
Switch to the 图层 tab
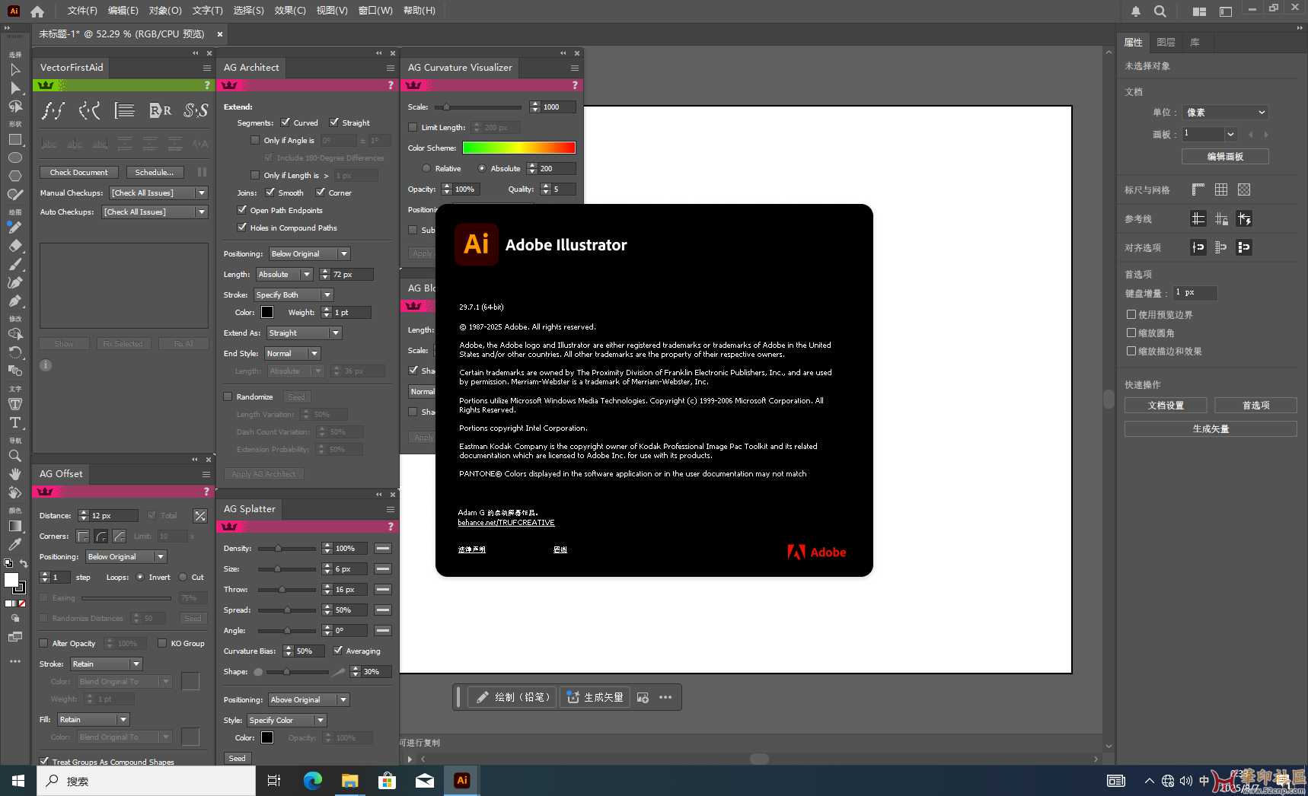[1165, 43]
